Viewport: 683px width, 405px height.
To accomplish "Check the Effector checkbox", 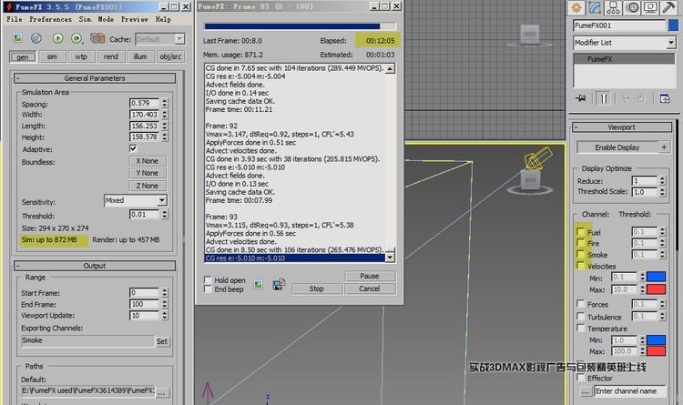I will [580, 378].
